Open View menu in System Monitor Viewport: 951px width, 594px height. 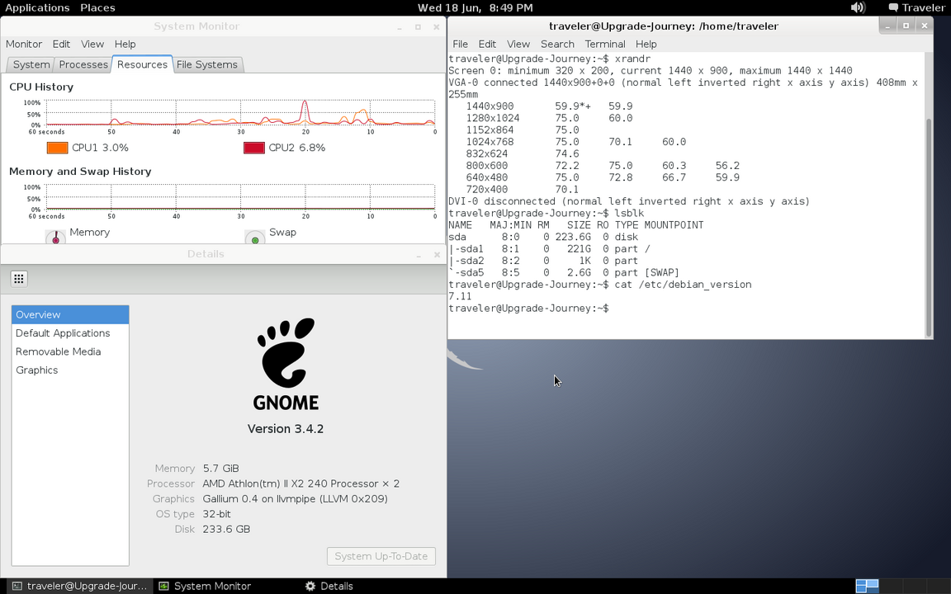tap(92, 45)
